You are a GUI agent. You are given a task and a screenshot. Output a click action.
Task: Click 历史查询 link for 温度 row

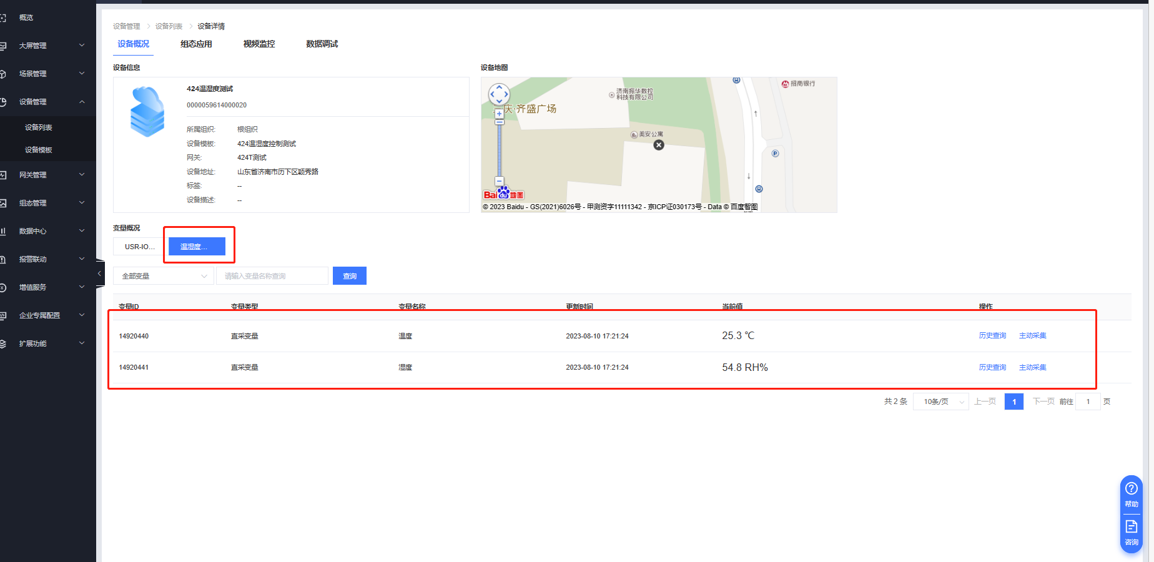pyautogui.click(x=992, y=335)
